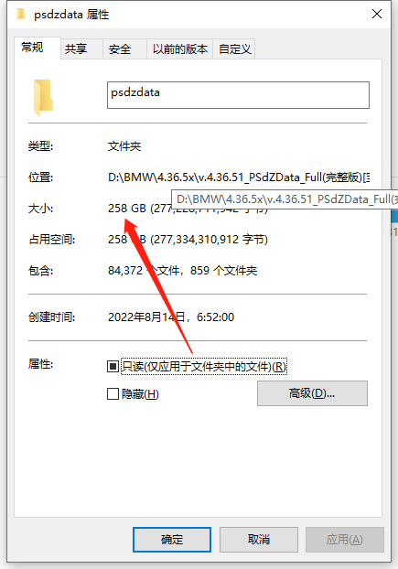Click the 258 GB size value
The width and height of the screenshot is (398, 569).
127,209
